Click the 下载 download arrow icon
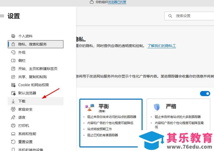This screenshot has height=151, width=214. (x=13, y=101)
